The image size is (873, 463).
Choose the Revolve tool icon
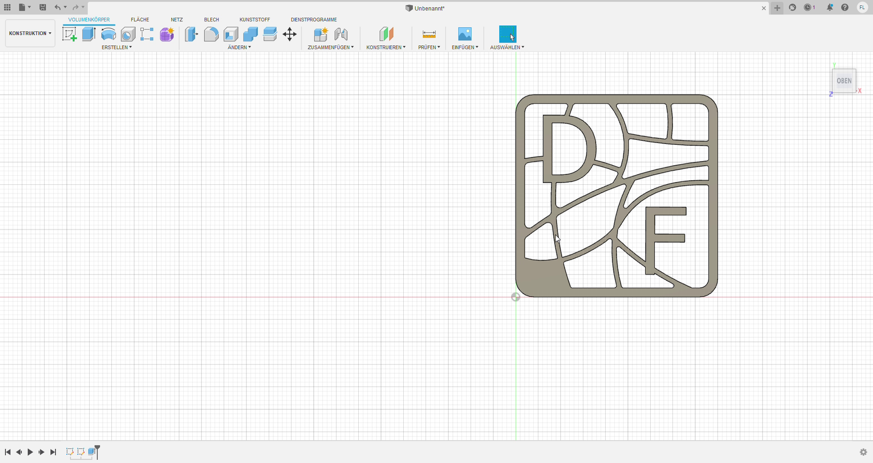click(x=108, y=34)
